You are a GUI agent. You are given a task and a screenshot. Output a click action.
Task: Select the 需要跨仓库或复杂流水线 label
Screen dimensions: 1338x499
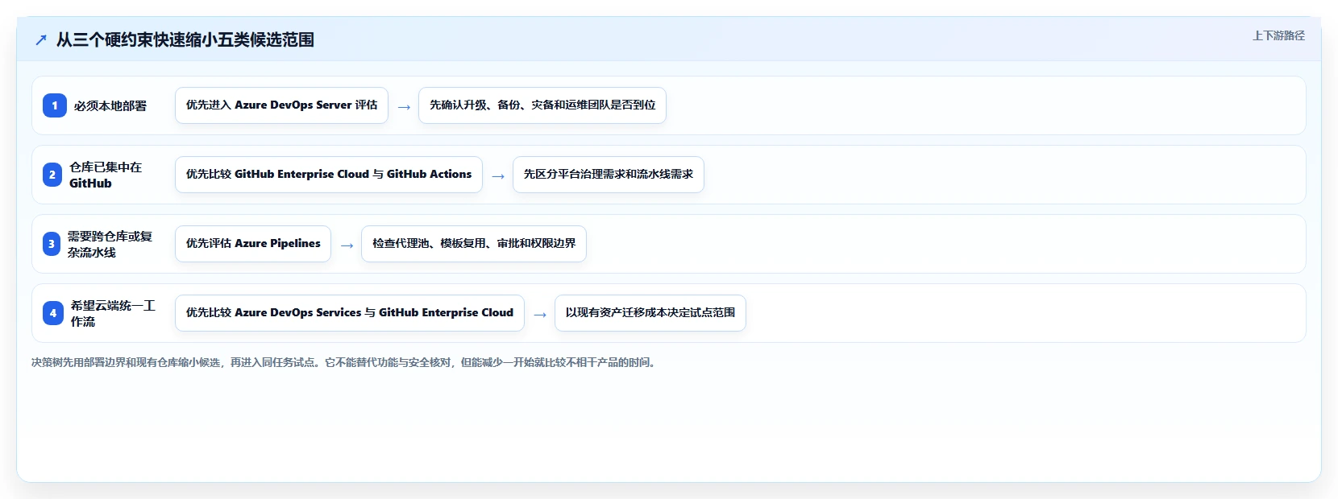(110, 244)
